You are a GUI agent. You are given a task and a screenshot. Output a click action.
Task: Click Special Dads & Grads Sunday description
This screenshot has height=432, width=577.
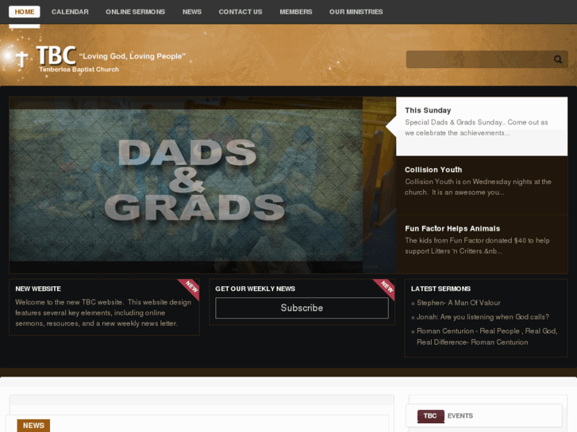[476, 128]
